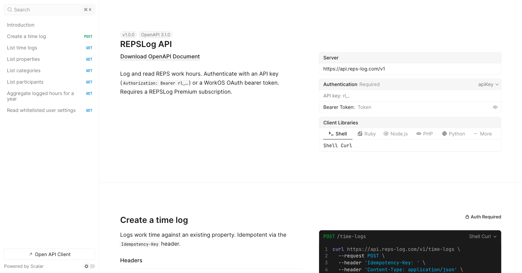The height and width of the screenshot is (273, 522).
Task: Focus the Search field in sidebar
Action: click(x=49, y=10)
